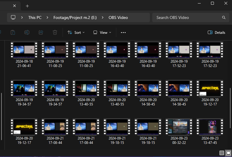Click the Paste clipboard icon
Viewport: 232px width, 157px height.
coord(13,32)
